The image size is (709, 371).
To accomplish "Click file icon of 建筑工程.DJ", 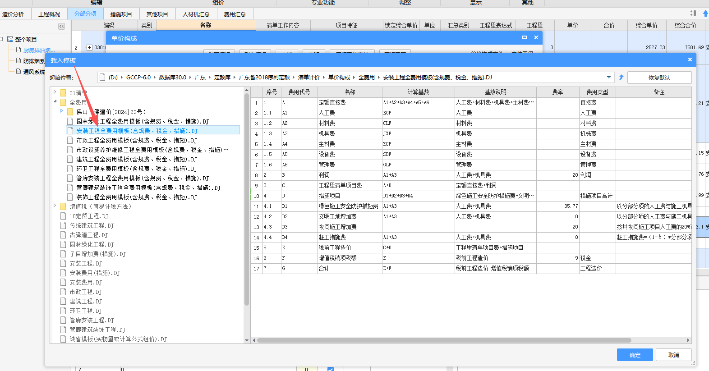I will (x=63, y=301).
